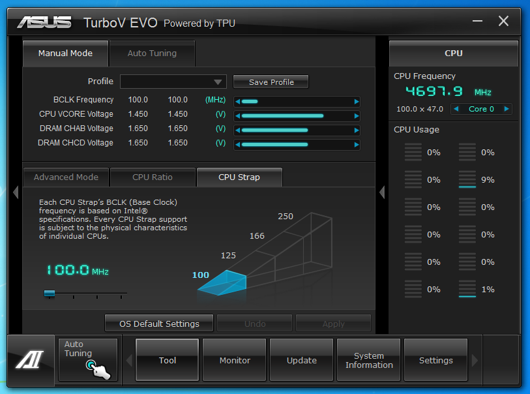
Task: Increase DRAM CHCD Voltage with right arrow
Action: 356,145
